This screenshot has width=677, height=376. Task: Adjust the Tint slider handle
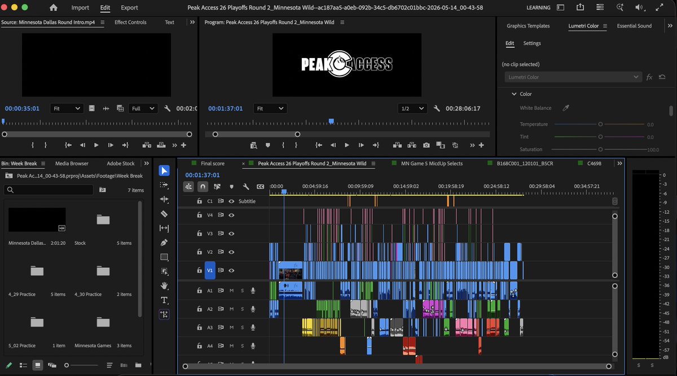click(600, 137)
